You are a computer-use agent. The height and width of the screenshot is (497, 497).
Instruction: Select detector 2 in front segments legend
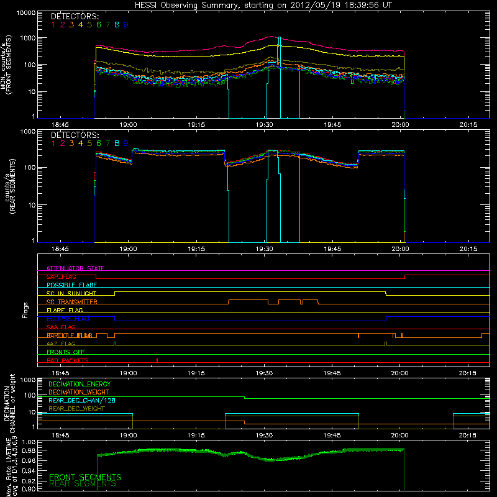coord(63,24)
